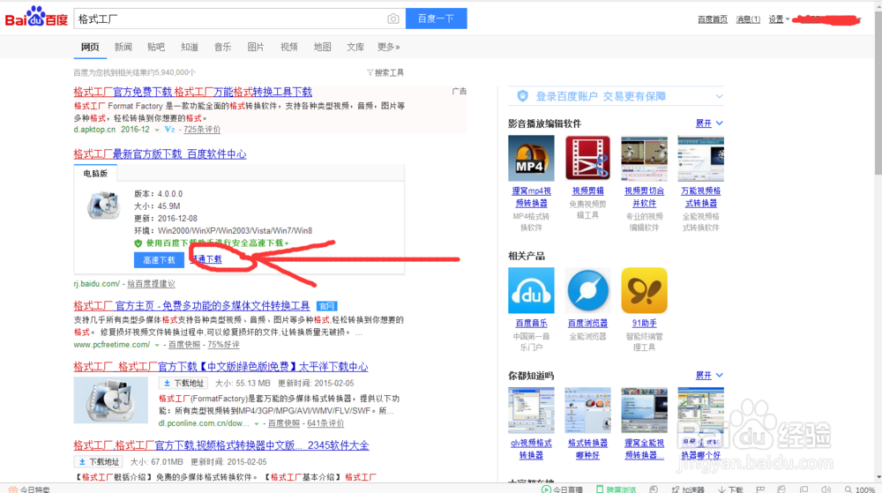Switch to the 文库 tab
Viewport: 882px width, 493px height.
point(355,47)
